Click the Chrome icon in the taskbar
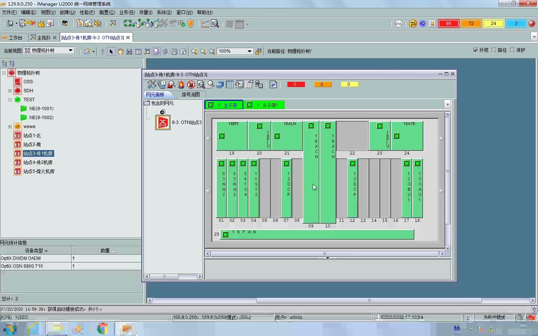Screen dimensions: 538x336 (x=102, y=329)
